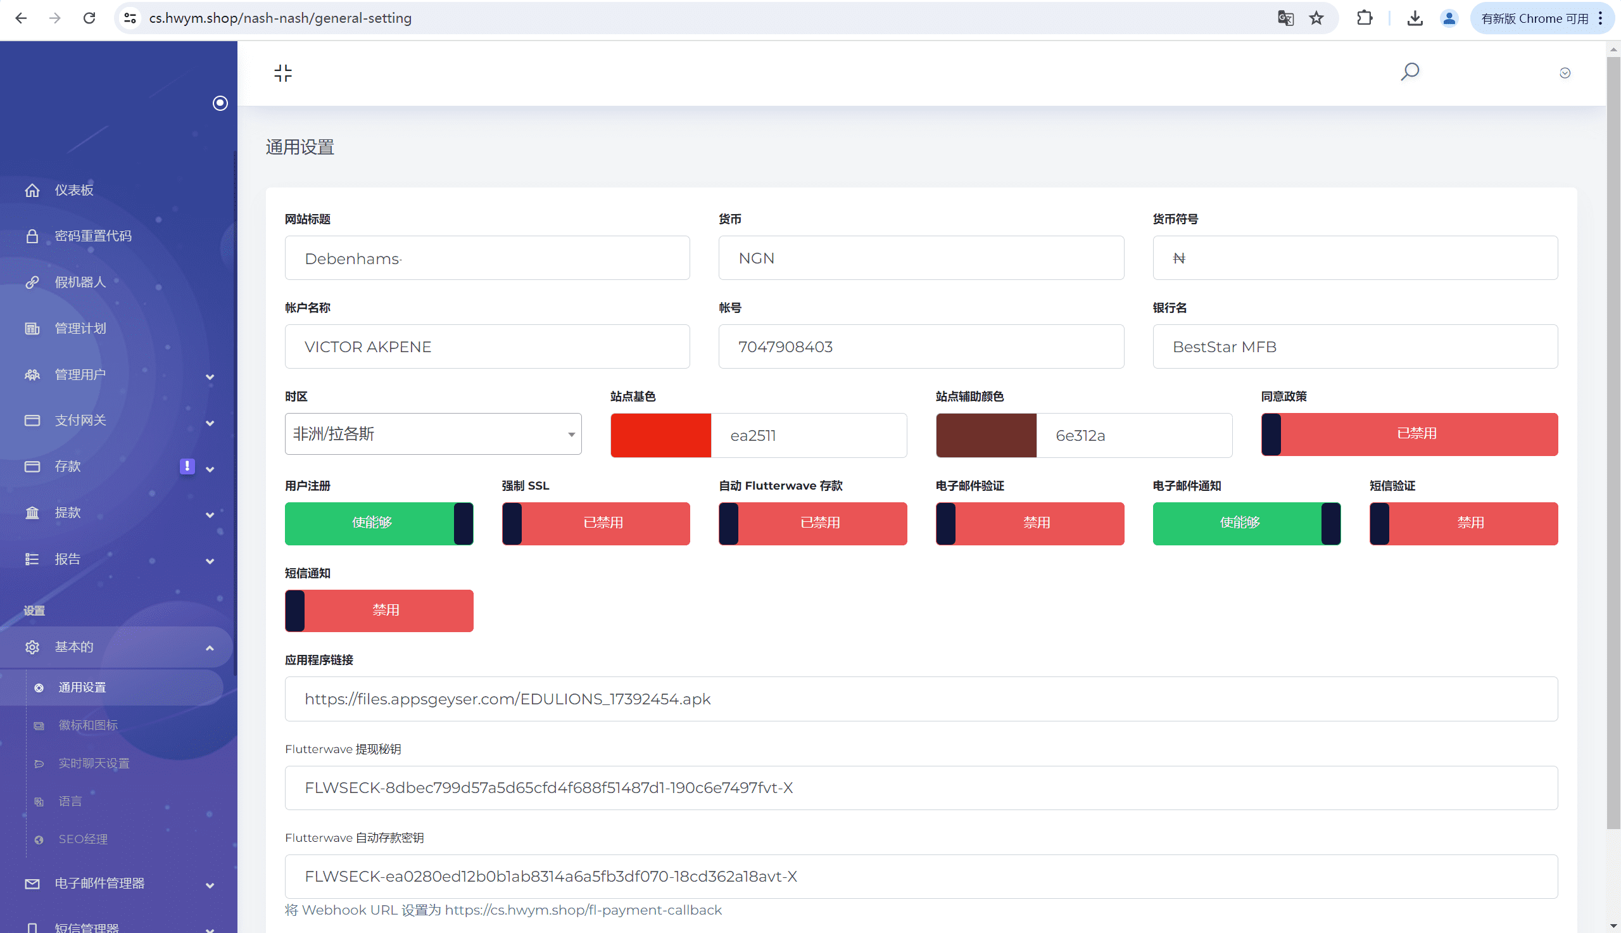
Task: Click the profile dropdown circle in header
Action: [1564, 73]
